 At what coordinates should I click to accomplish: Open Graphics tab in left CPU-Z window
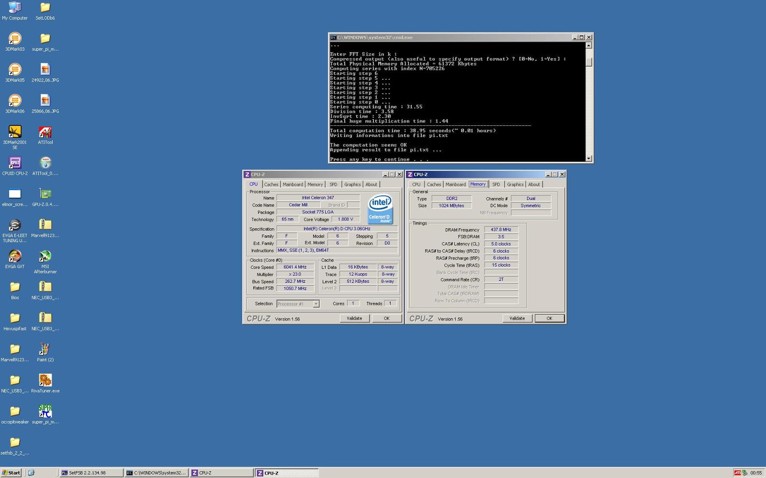click(x=352, y=184)
